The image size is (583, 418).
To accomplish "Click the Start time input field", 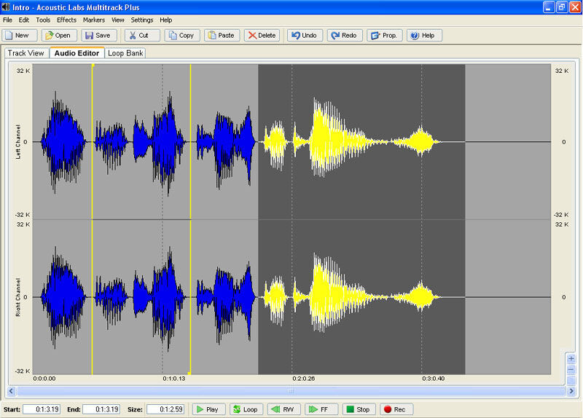I will coord(42,409).
